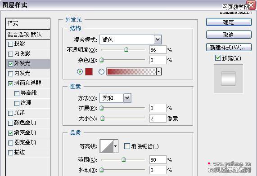257x176 pixels.
Task: Click the 范围 range slider handle
Action: pyautogui.click(x=123, y=159)
